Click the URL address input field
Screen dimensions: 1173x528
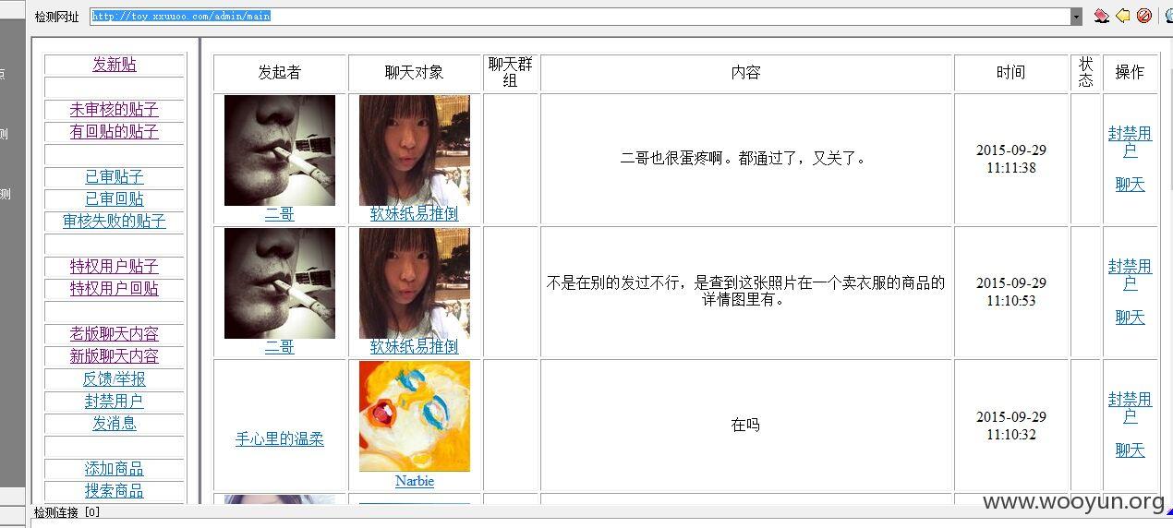[x=580, y=17]
